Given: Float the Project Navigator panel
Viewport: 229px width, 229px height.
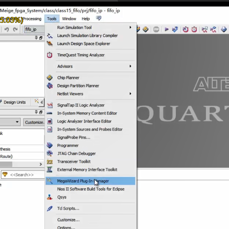Looking at the screenshot, I should point(41,38).
